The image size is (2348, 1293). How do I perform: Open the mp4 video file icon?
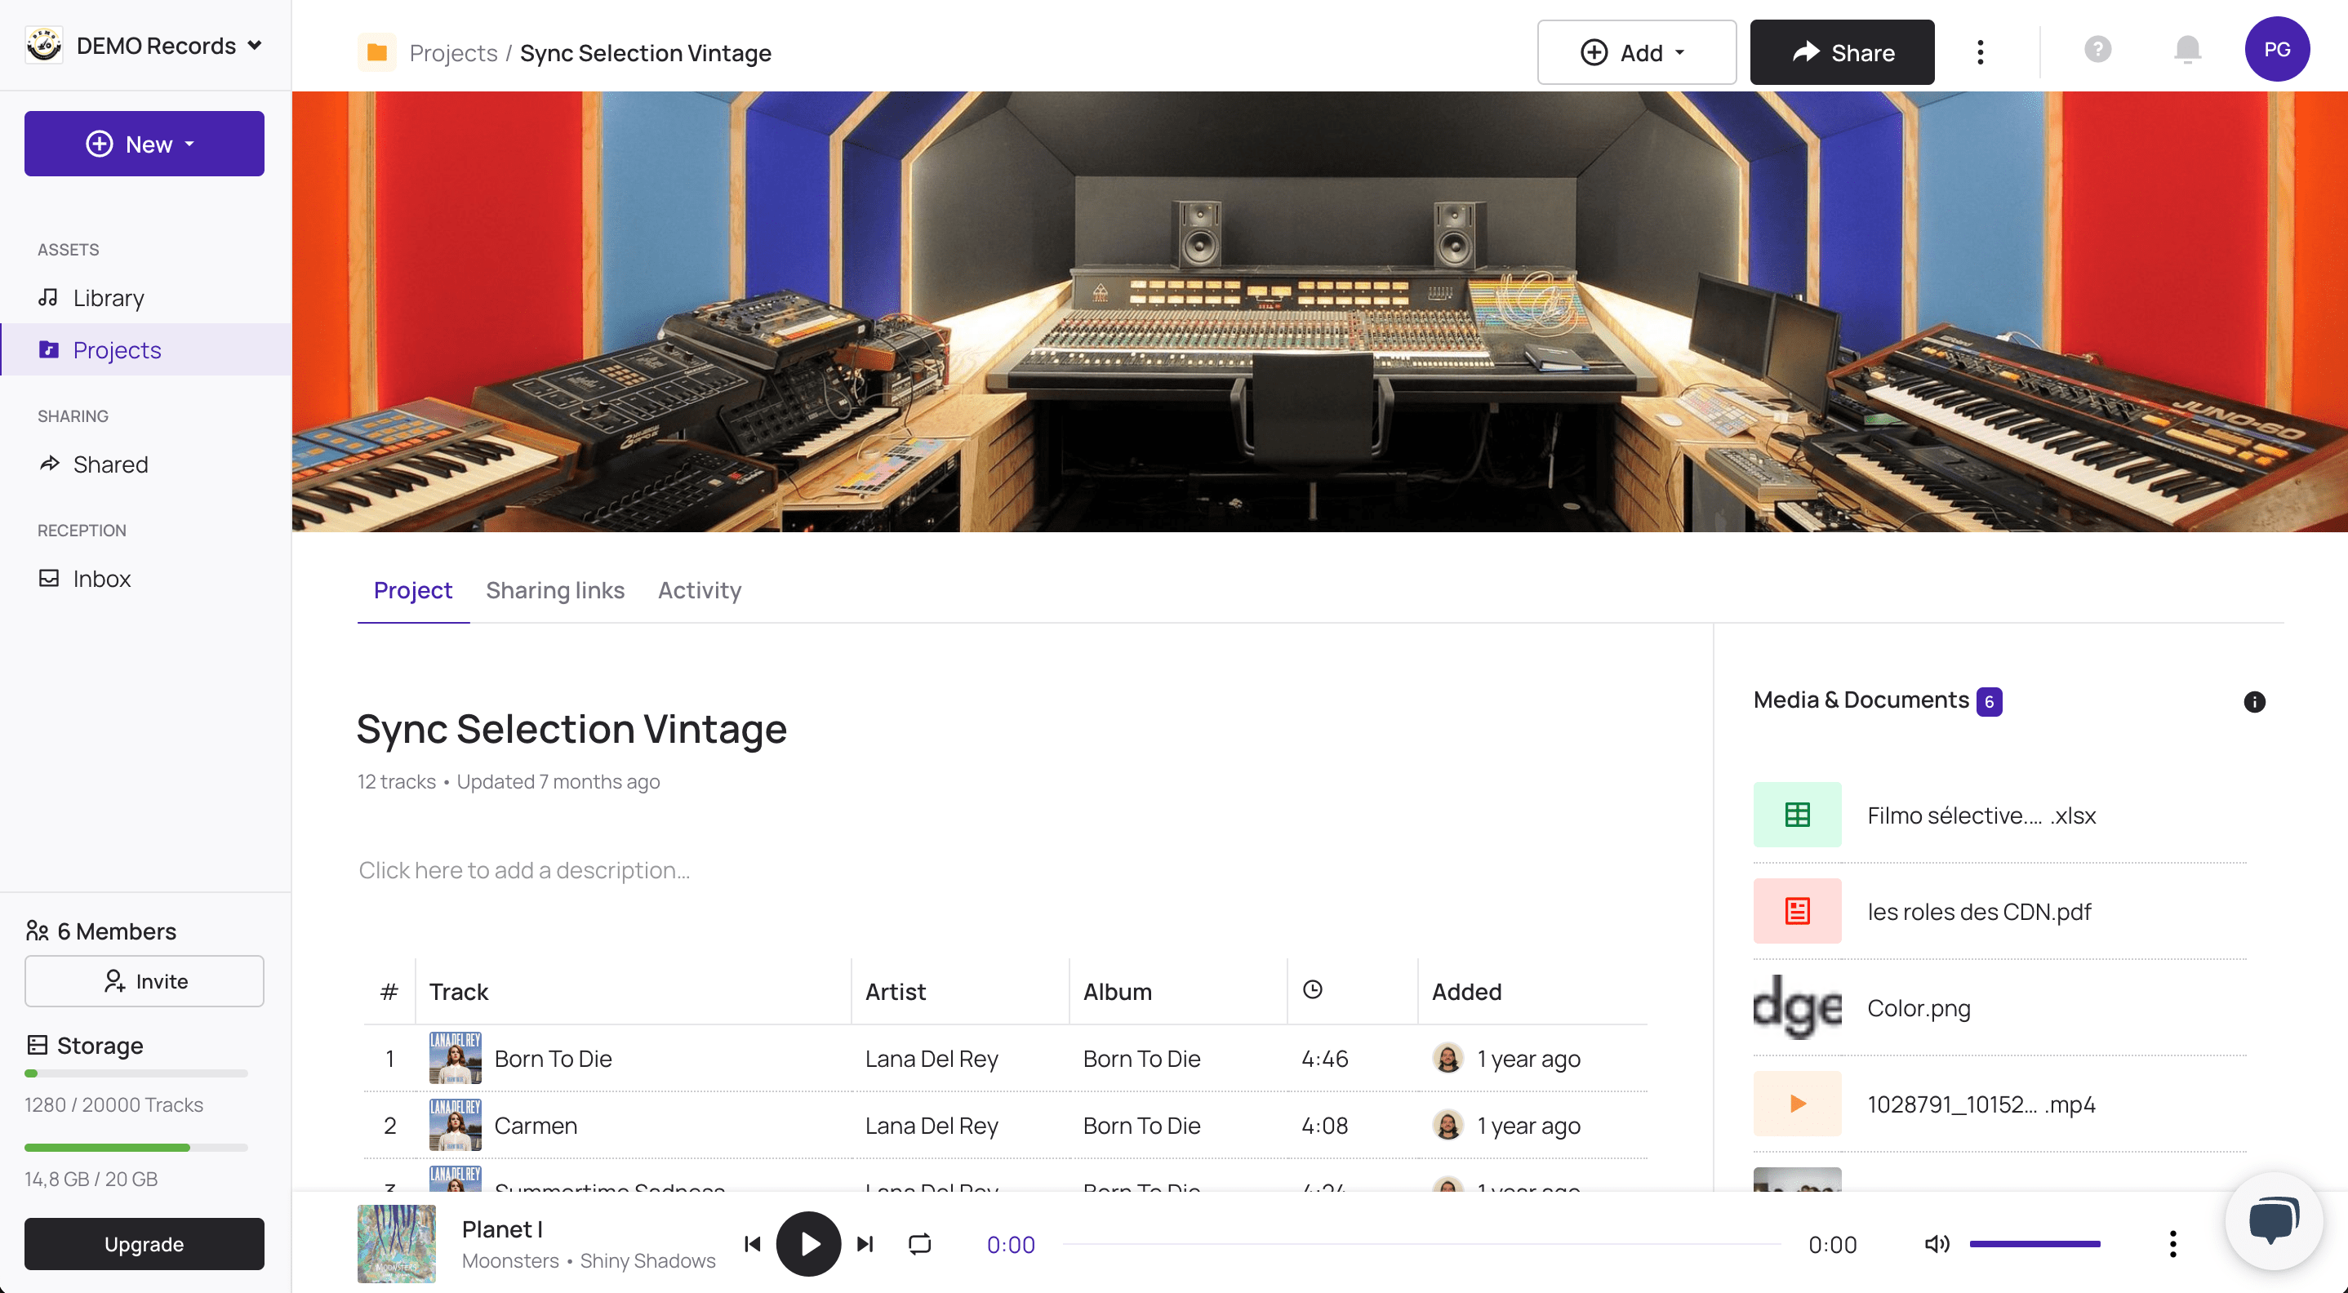pos(1797,1104)
